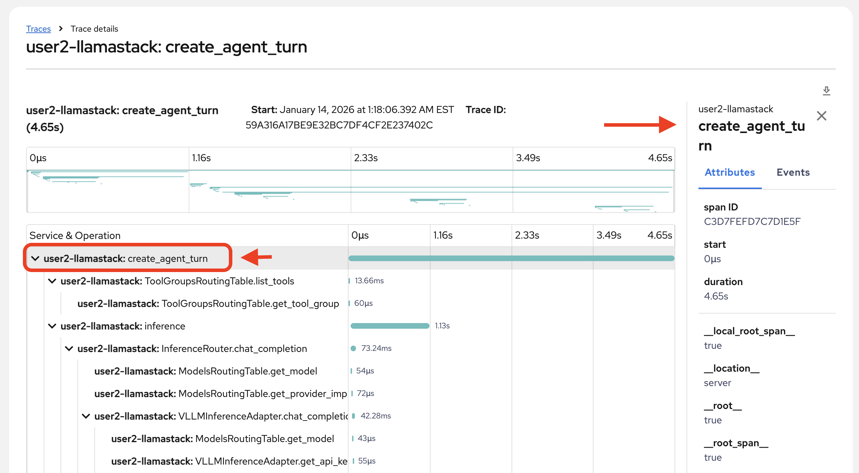The height and width of the screenshot is (473, 859).
Task: Open the Traces breadcrumb link
Action: 38,29
